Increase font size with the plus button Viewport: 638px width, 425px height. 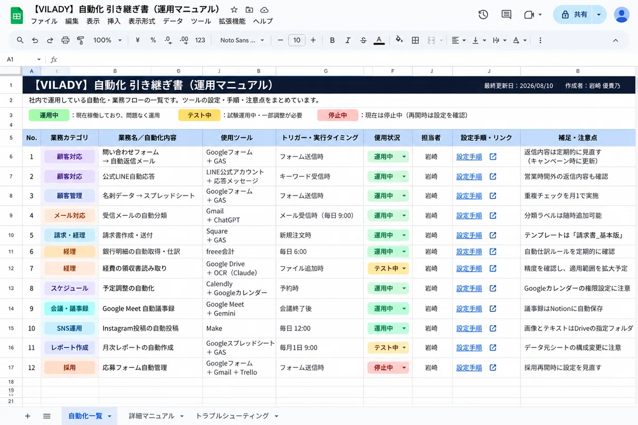coord(313,40)
